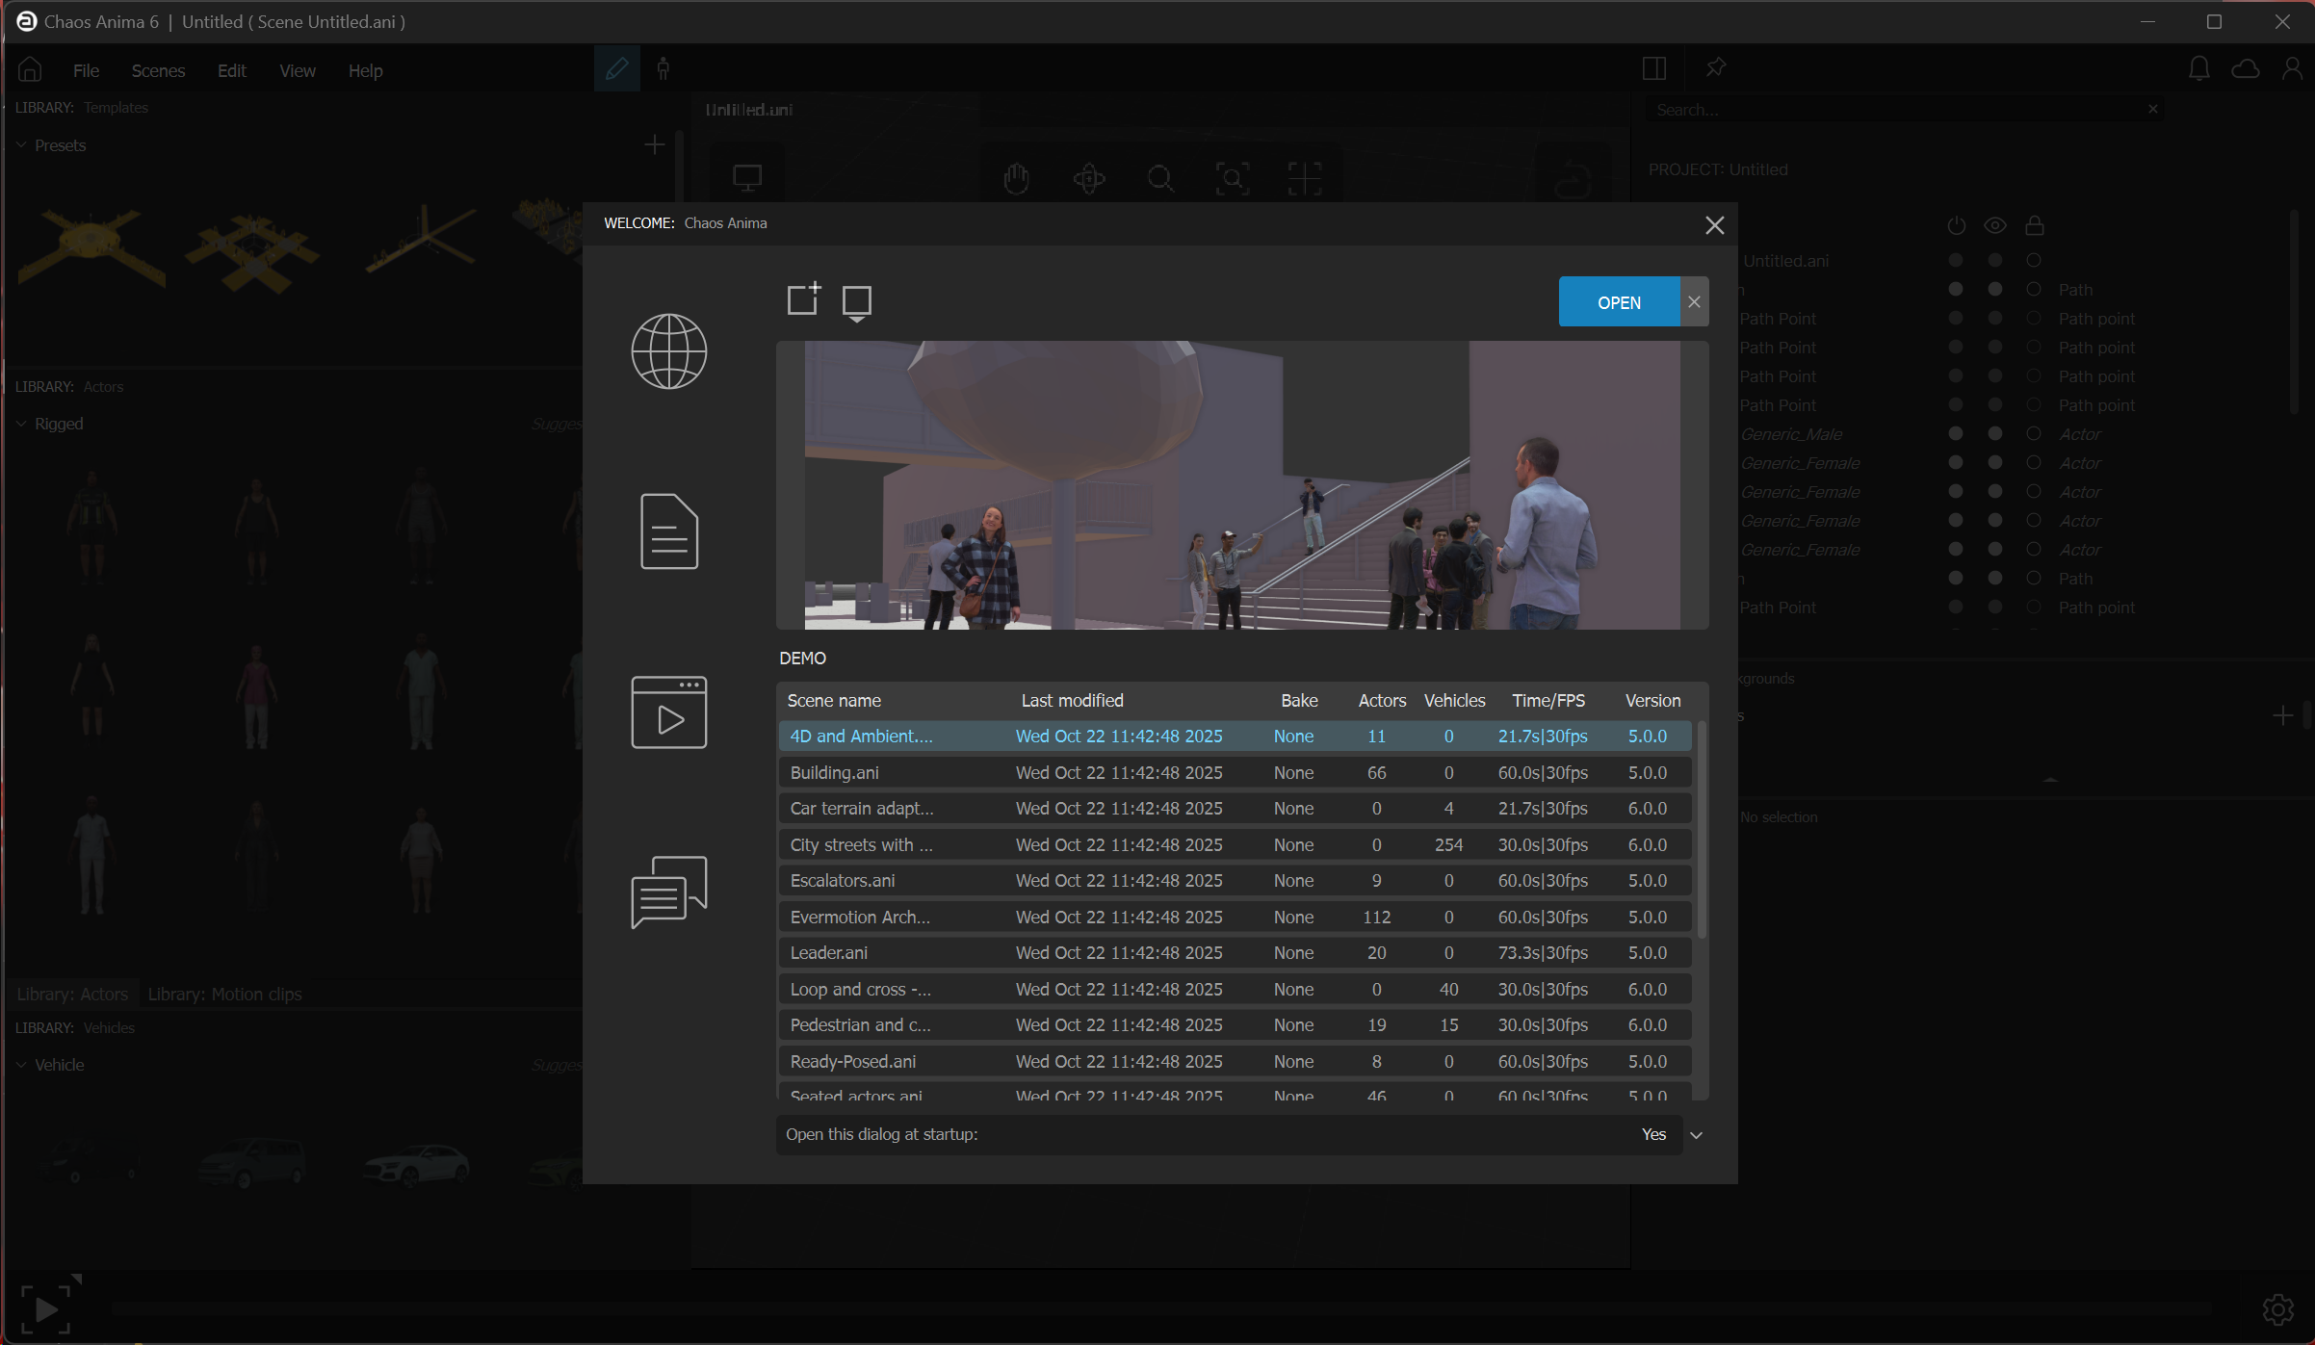
Task: Collapse the Rigged actors section
Action: pos(21,424)
